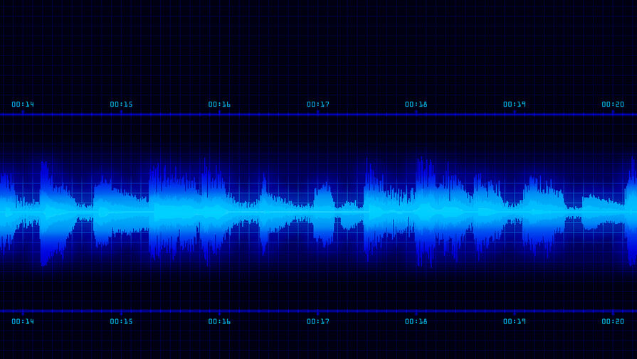Click the bottom ruler's 00:17 timestamp

(318, 321)
